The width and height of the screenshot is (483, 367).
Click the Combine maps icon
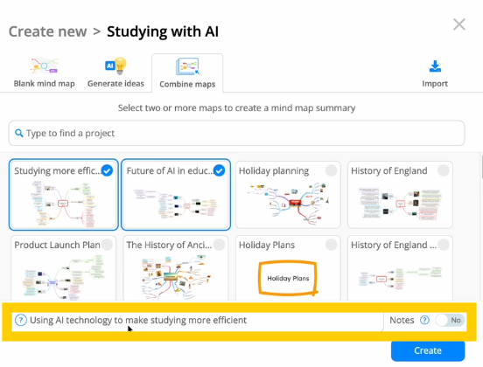(x=187, y=66)
